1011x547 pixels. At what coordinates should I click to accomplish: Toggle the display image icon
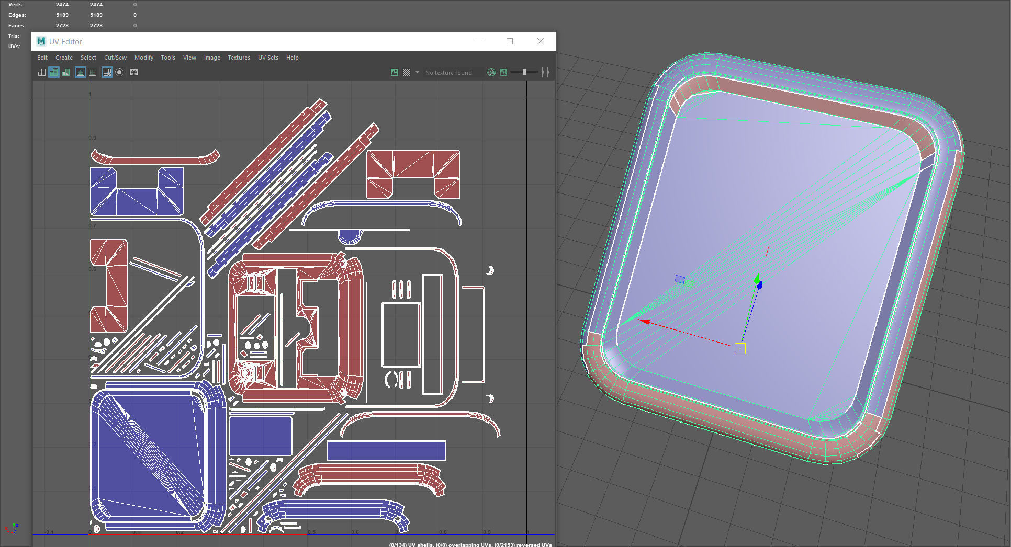click(395, 72)
